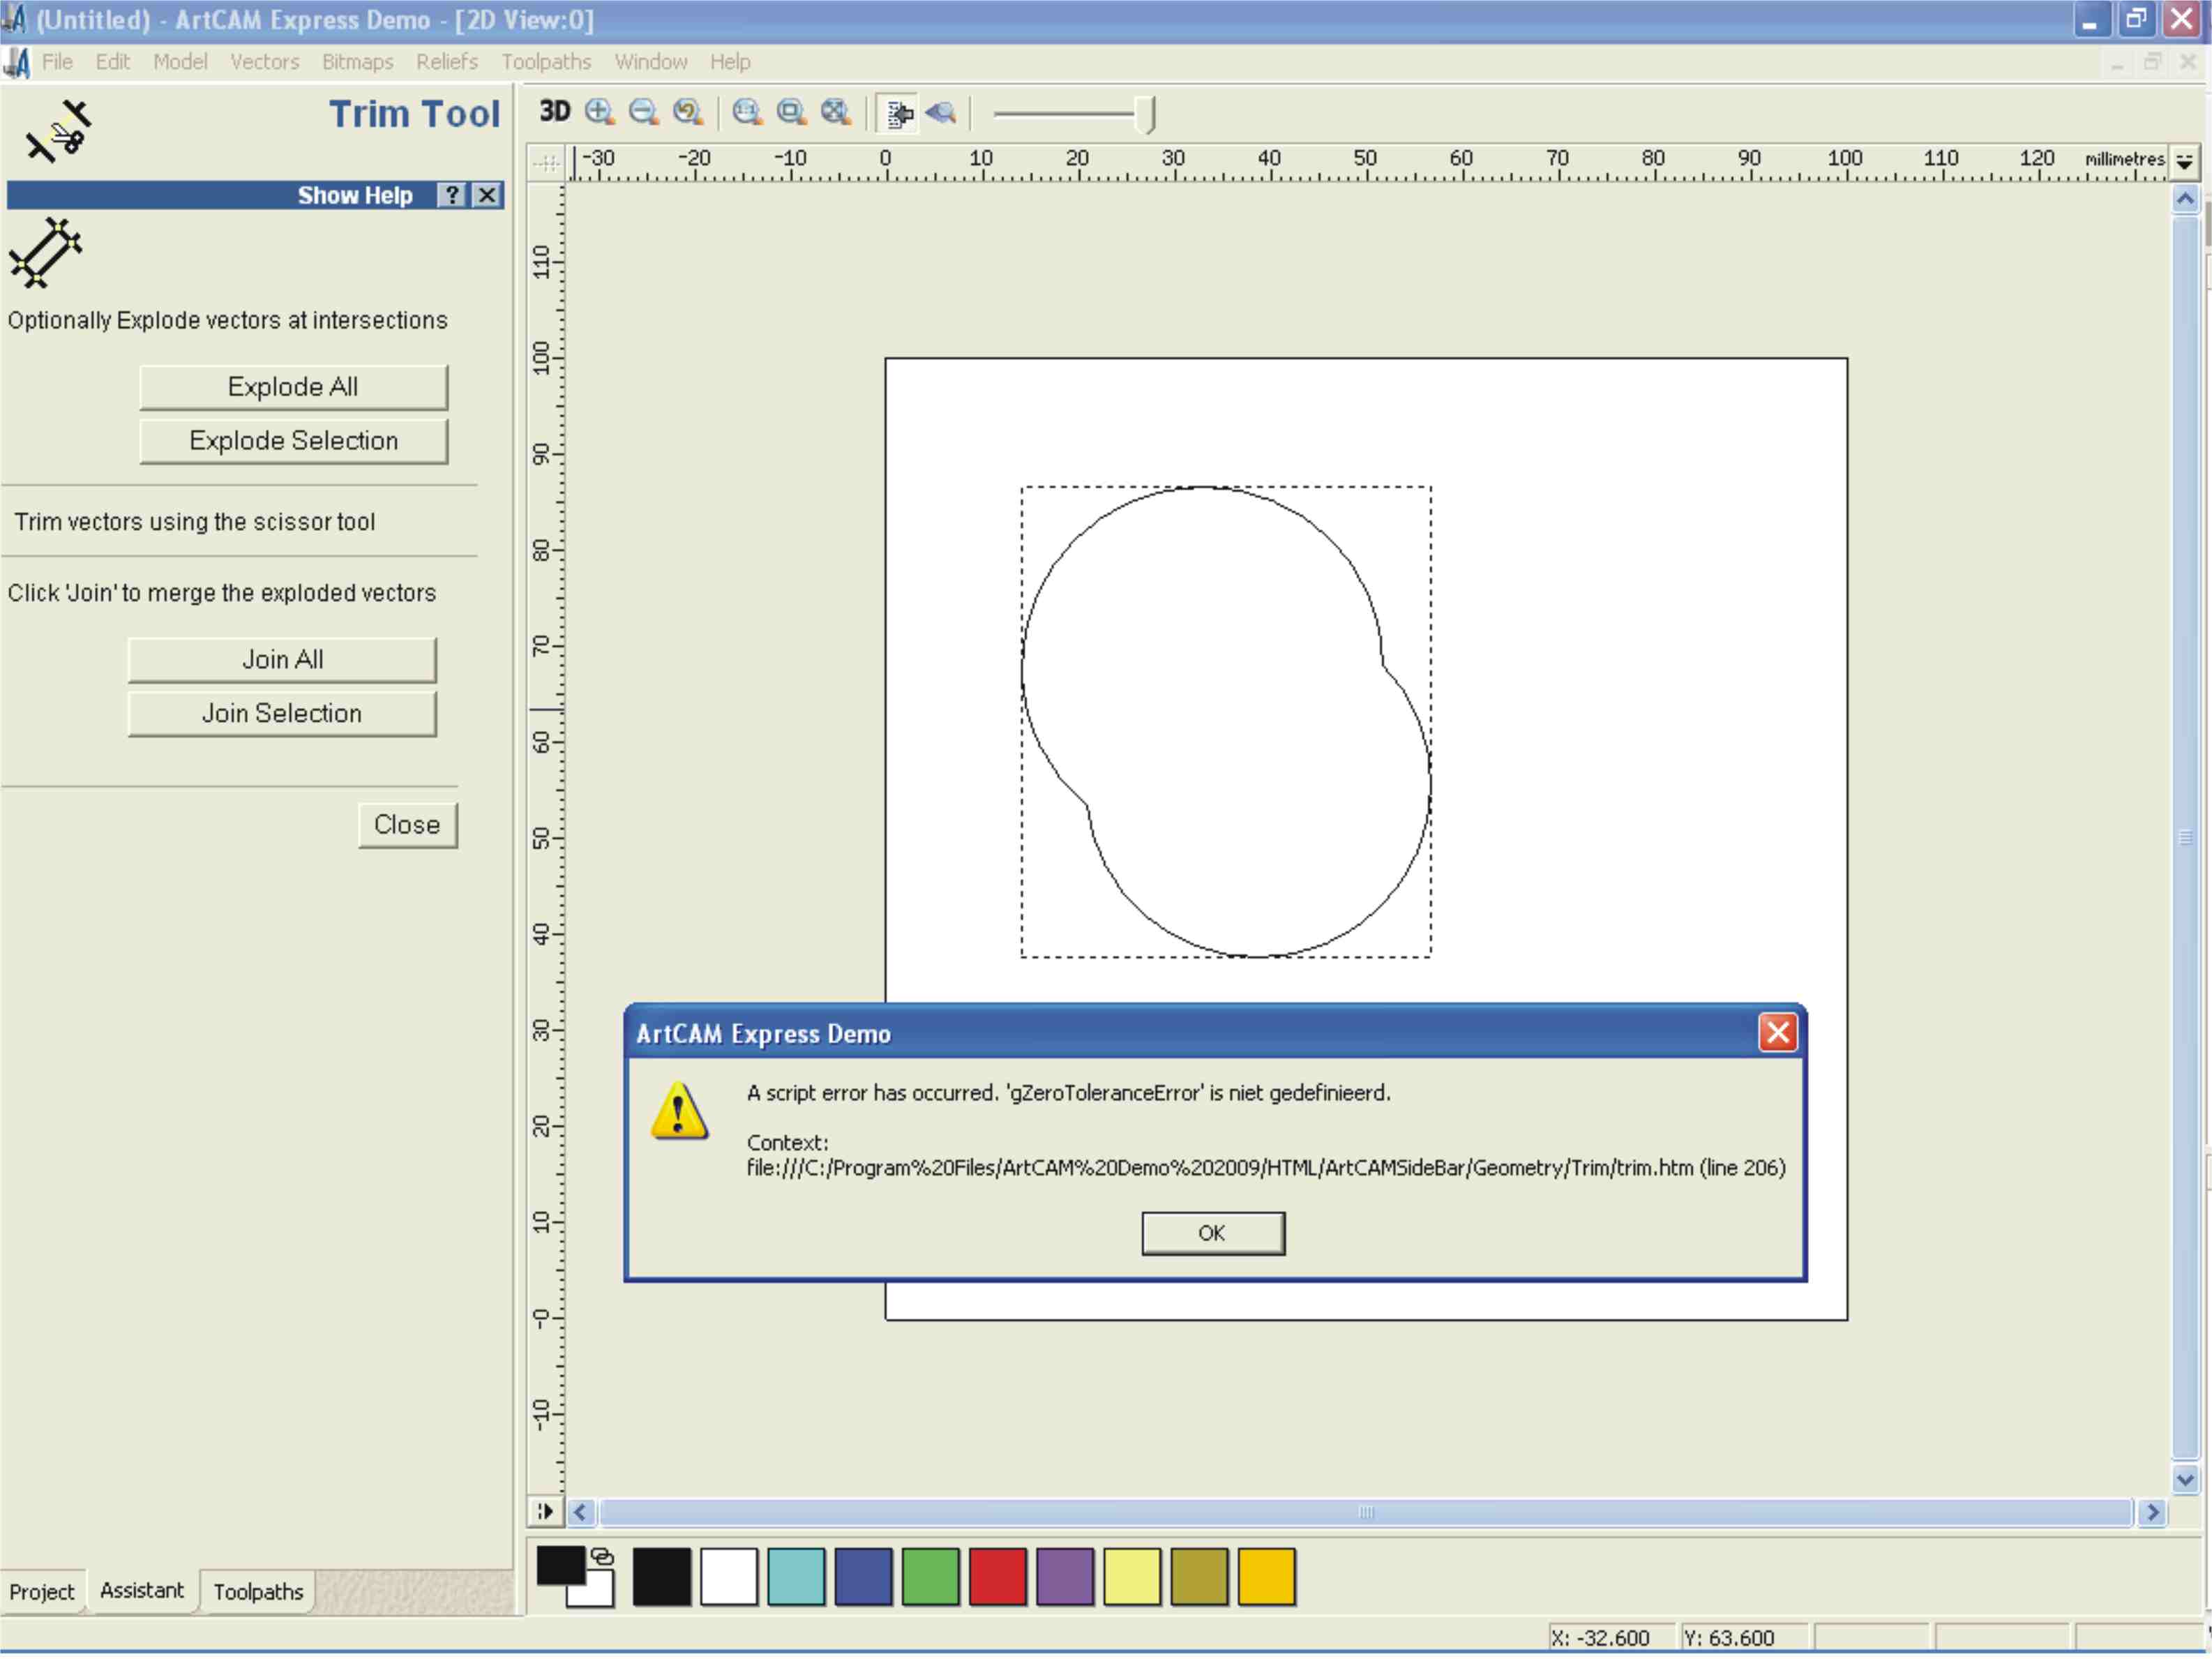Viewport: 2212px width, 1659px height.
Task: Click the Previous Zoom icon
Action: coord(688,112)
